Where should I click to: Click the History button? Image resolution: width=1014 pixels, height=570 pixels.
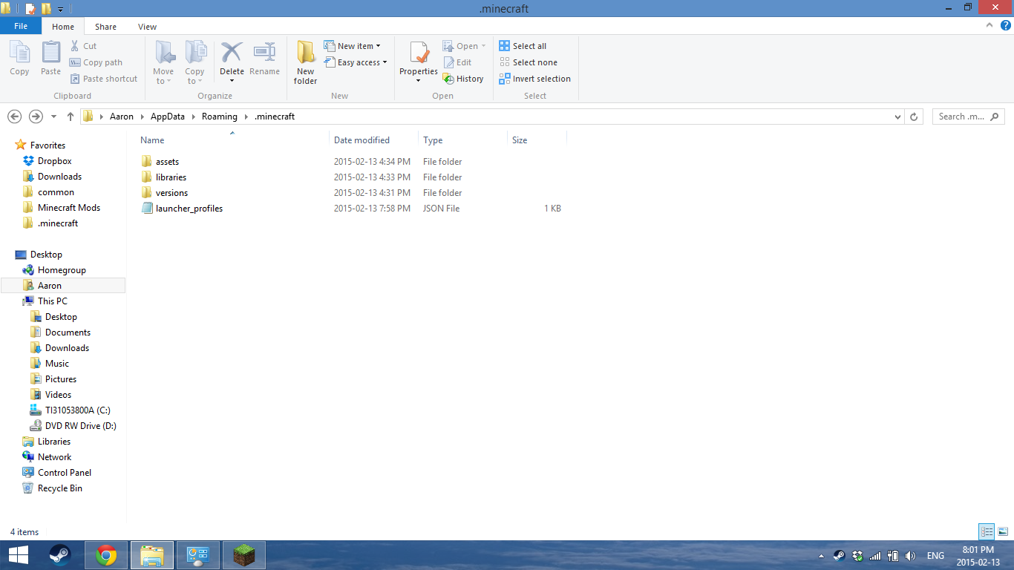point(463,79)
